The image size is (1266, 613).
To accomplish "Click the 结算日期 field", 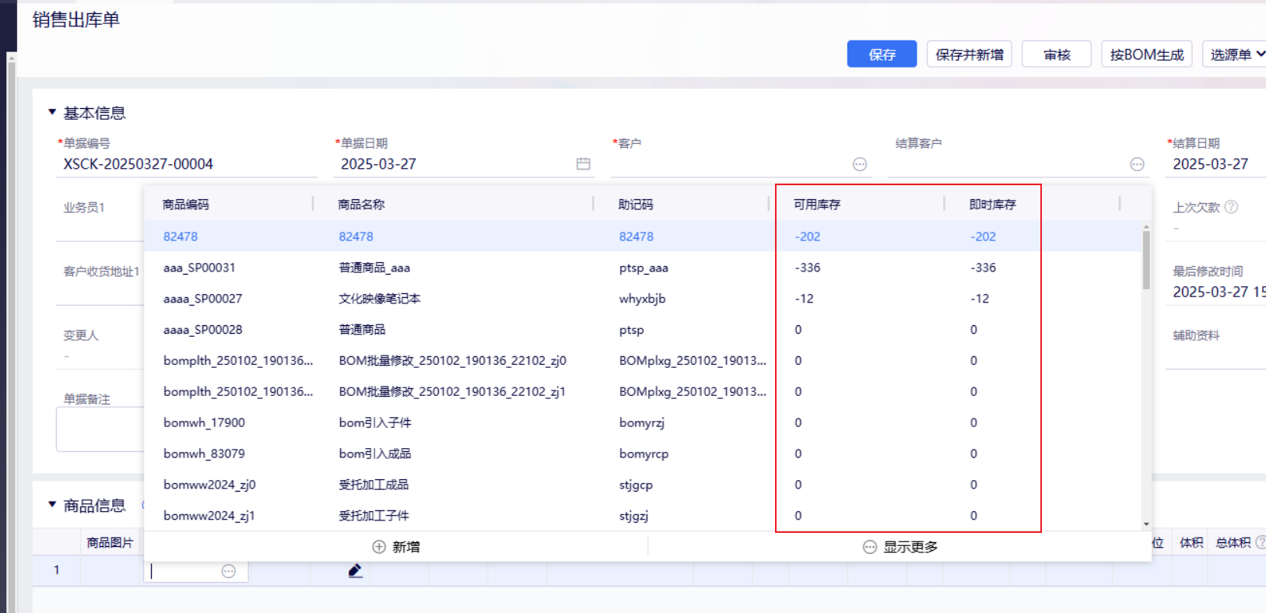I will pos(1215,164).
